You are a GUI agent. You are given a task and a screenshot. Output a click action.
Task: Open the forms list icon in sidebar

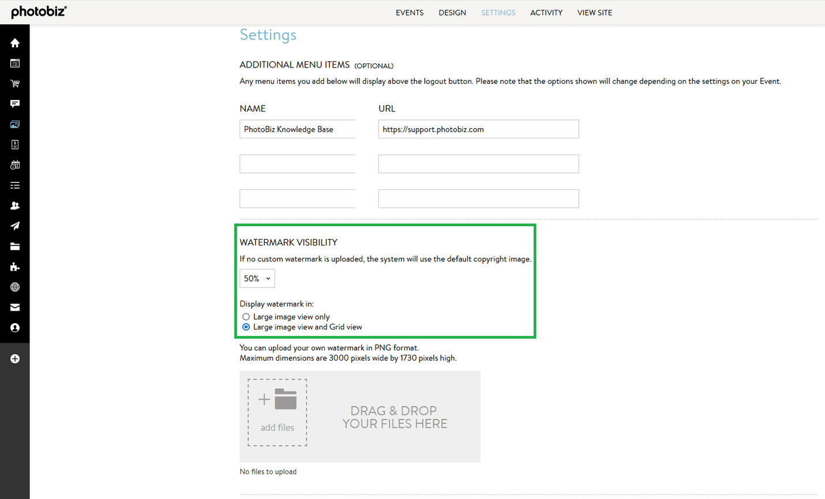tap(15, 185)
